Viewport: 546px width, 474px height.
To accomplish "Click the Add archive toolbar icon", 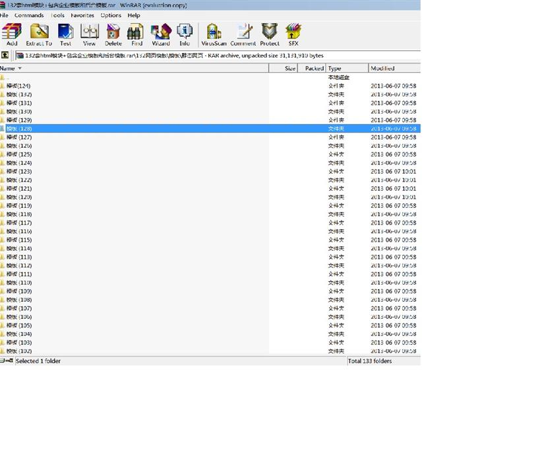I will point(11,34).
